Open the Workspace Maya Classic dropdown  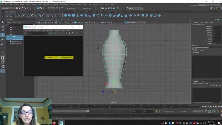point(209,5)
